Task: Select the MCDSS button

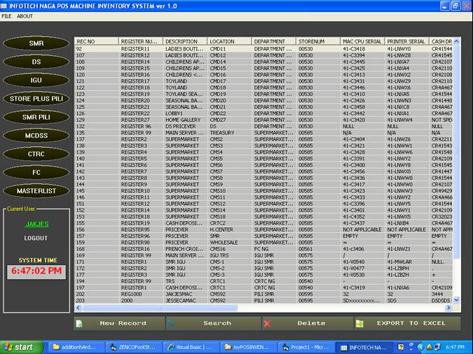Action: (x=36, y=136)
